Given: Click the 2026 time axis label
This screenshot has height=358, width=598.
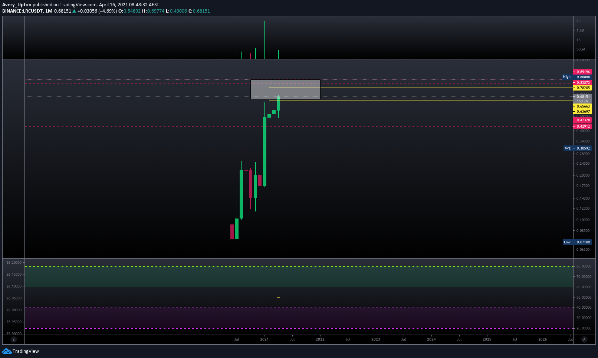Looking at the screenshot, I should pyautogui.click(x=543, y=339).
